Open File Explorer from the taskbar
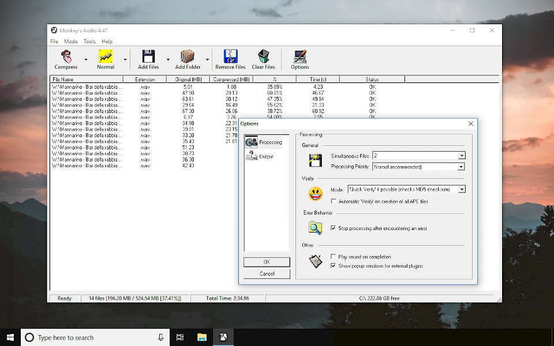This screenshot has width=554, height=346. (x=202, y=337)
